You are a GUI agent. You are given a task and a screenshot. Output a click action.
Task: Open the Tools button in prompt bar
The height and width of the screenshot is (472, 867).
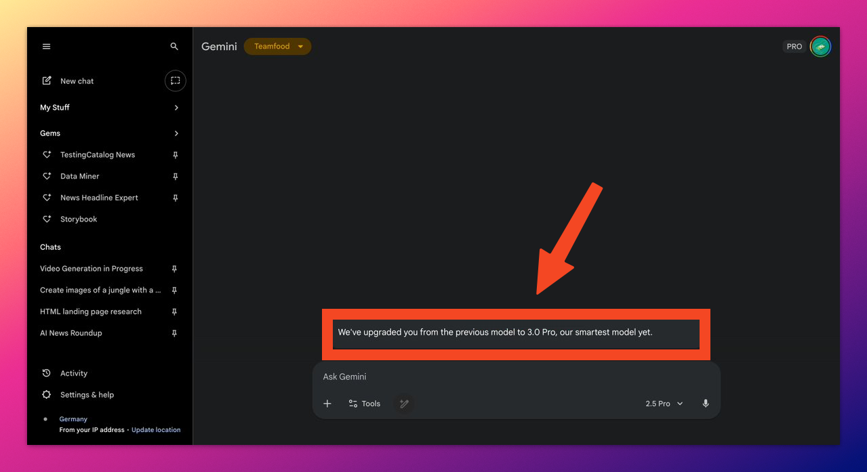tap(364, 404)
